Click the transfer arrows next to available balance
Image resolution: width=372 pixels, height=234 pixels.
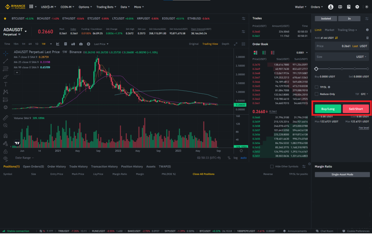tap(337, 38)
